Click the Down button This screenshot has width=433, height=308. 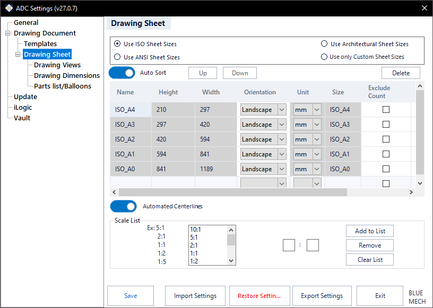[x=240, y=73]
